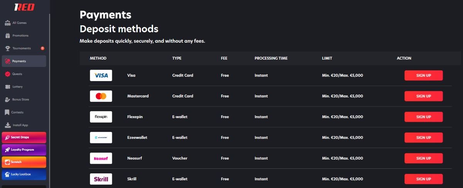The width and height of the screenshot is (463, 188).
Task: Open Contests bookmark icon
Action: point(7,112)
